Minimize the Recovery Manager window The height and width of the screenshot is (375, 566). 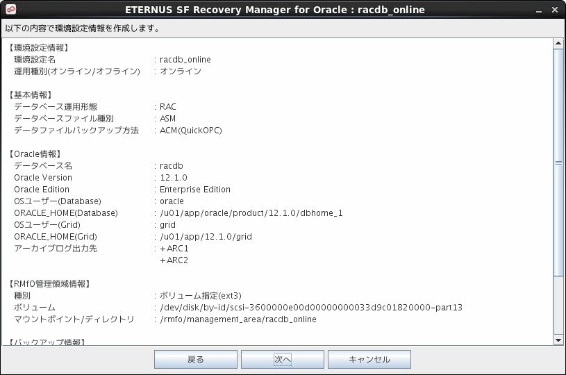(539, 10)
